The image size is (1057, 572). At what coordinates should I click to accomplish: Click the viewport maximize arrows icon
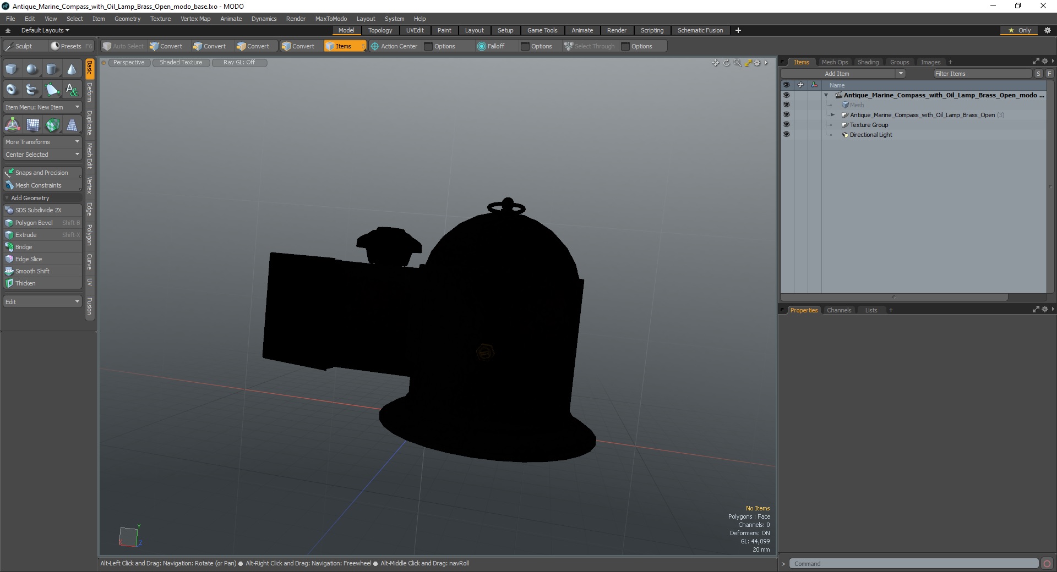click(x=748, y=63)
